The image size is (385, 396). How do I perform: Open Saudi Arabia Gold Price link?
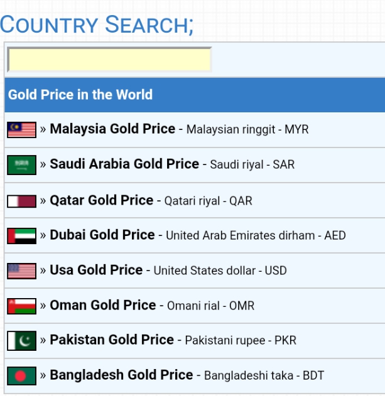point(124,164)
